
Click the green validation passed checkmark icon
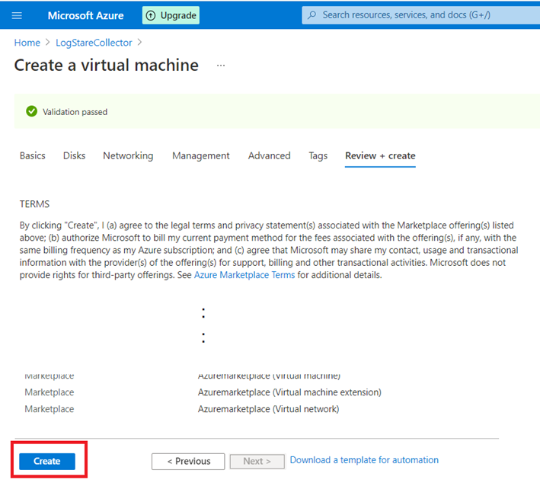click(x=32, y=111)
